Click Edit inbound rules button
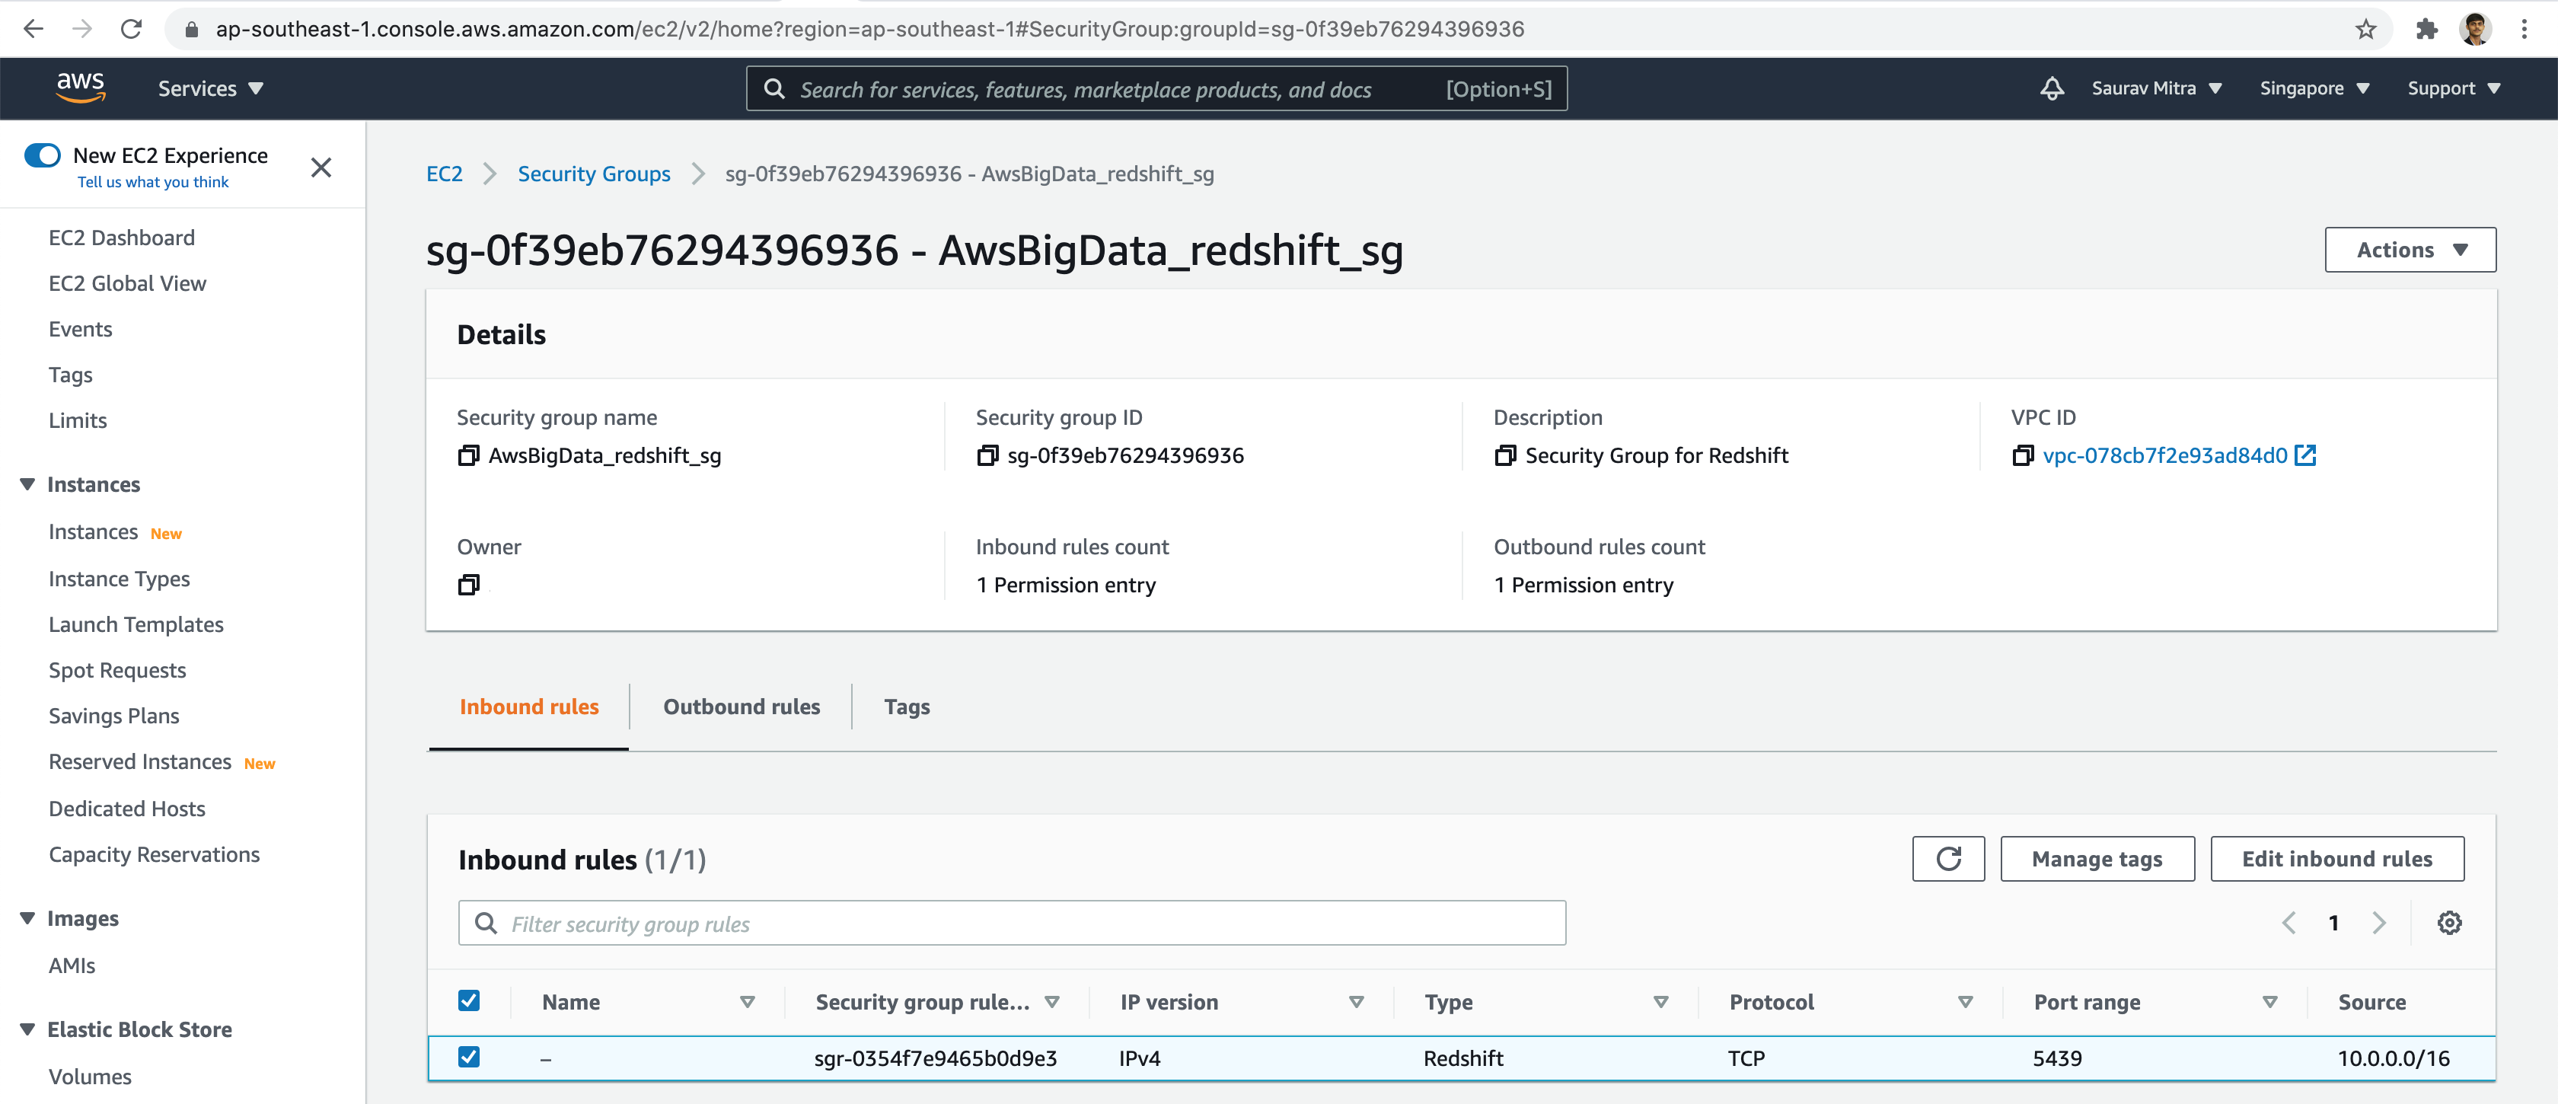The width and height of the screenshot is (2558, 1104). click(2338, 858)
